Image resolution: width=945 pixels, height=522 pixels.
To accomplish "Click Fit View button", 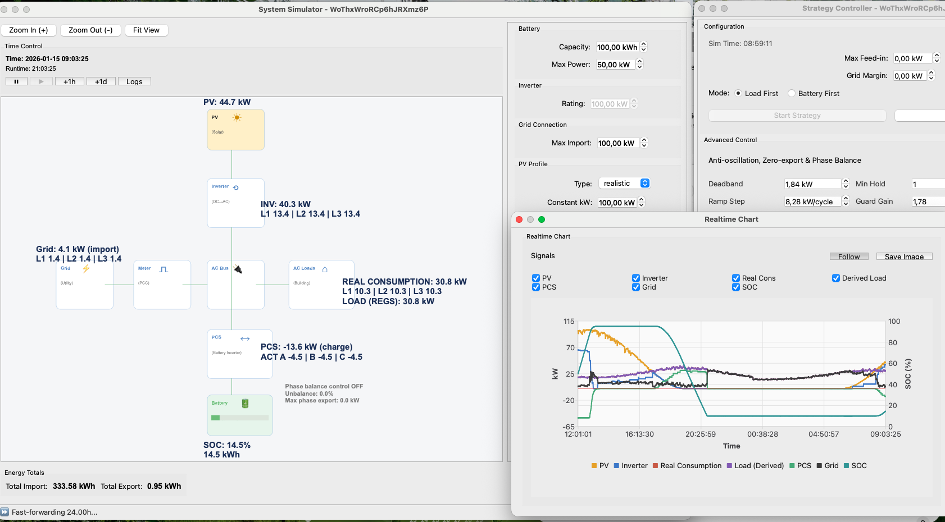I will point(146,30).
